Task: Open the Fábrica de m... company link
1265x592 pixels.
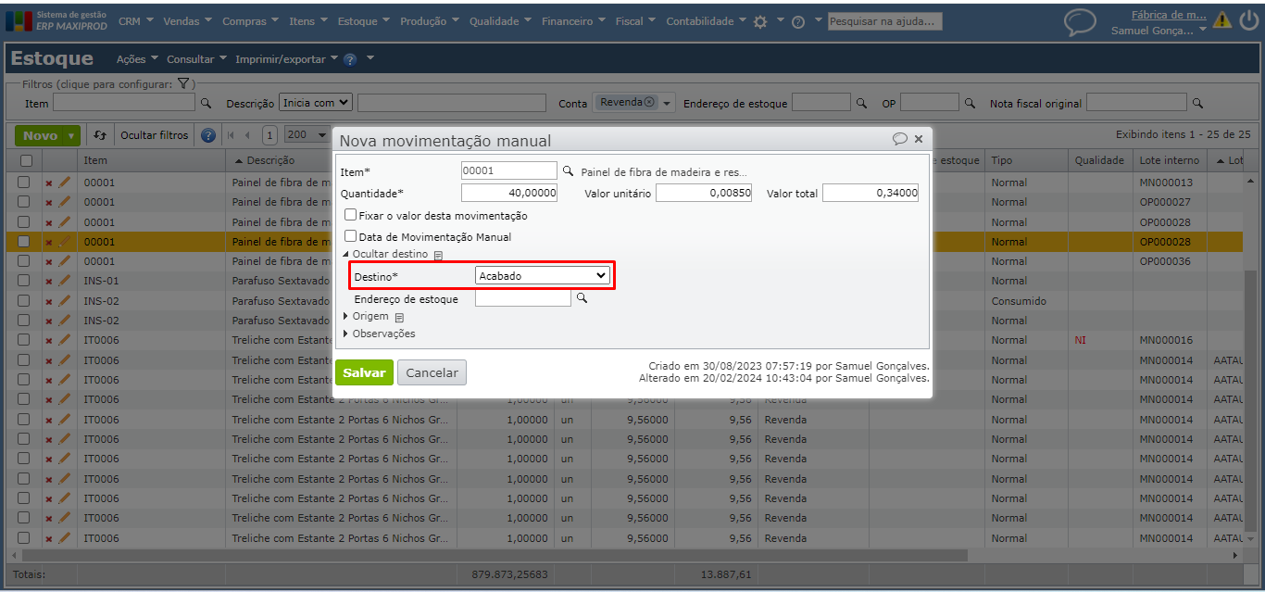Action: 1169,14
